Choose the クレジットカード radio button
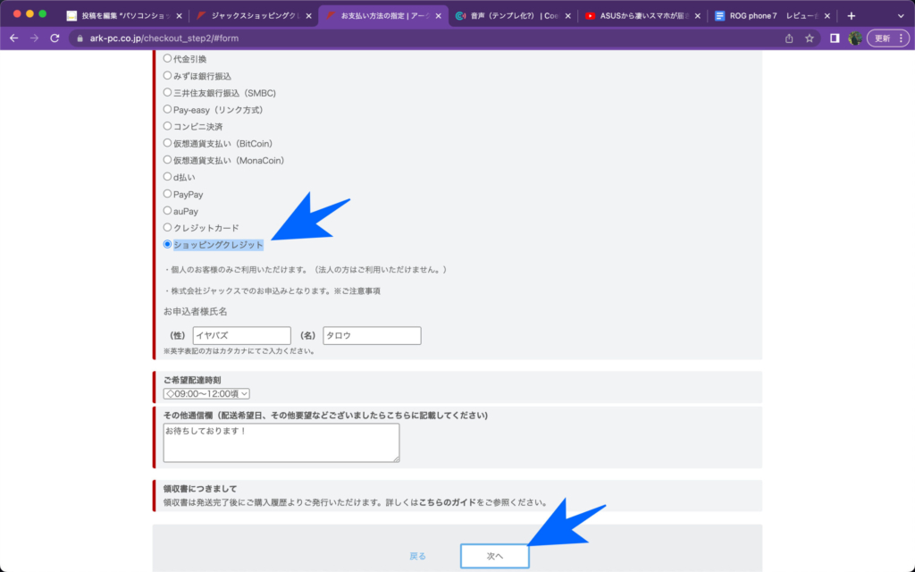915x572 pixels. click(167, 228)
